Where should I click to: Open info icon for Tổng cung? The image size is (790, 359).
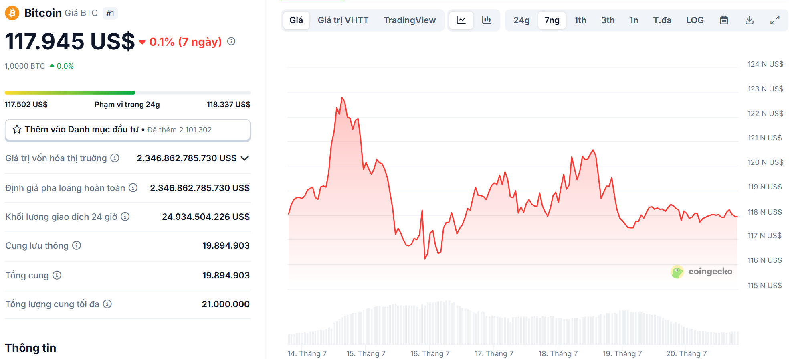click(x=57, y=275)
